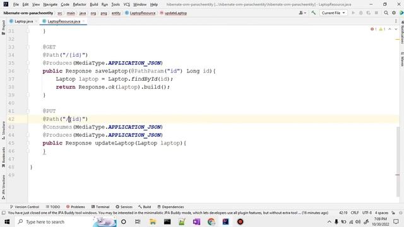Click the Windows Start button
404x227 pixels.
click(7, 222)
